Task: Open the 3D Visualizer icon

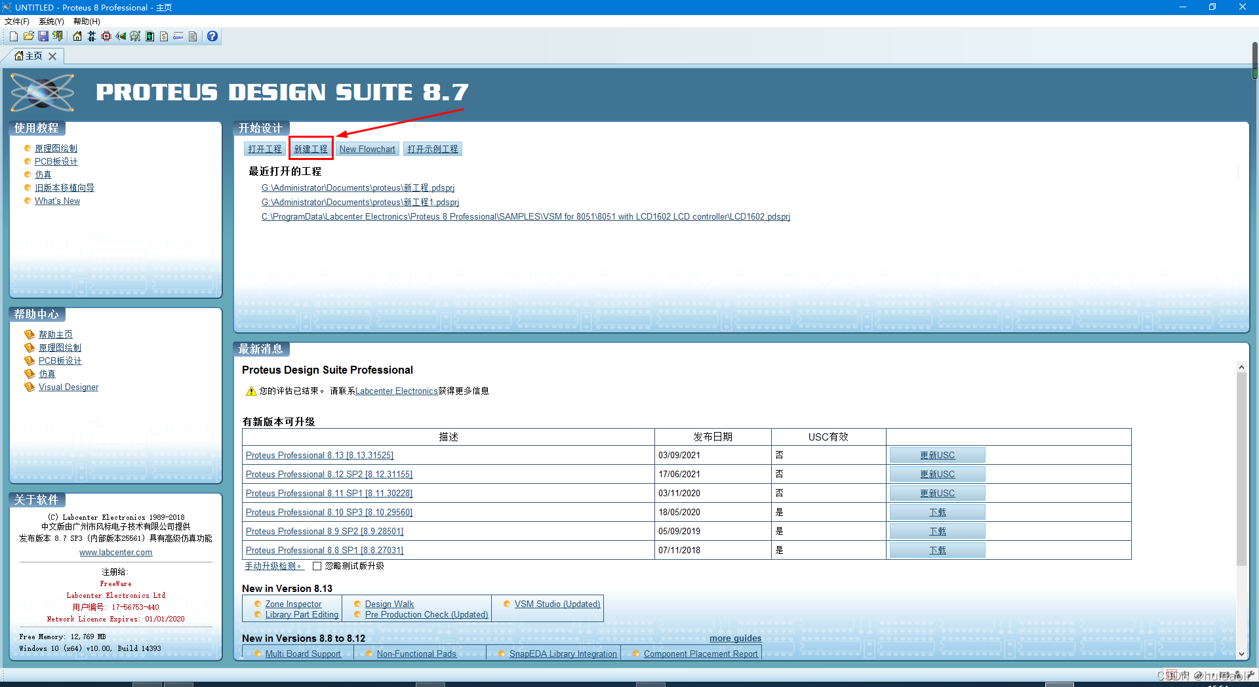Action: [121, 36]
